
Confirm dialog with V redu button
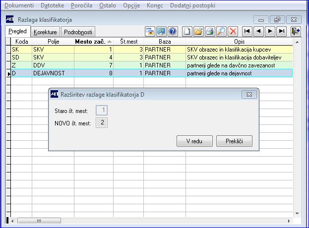pos(194,141)
